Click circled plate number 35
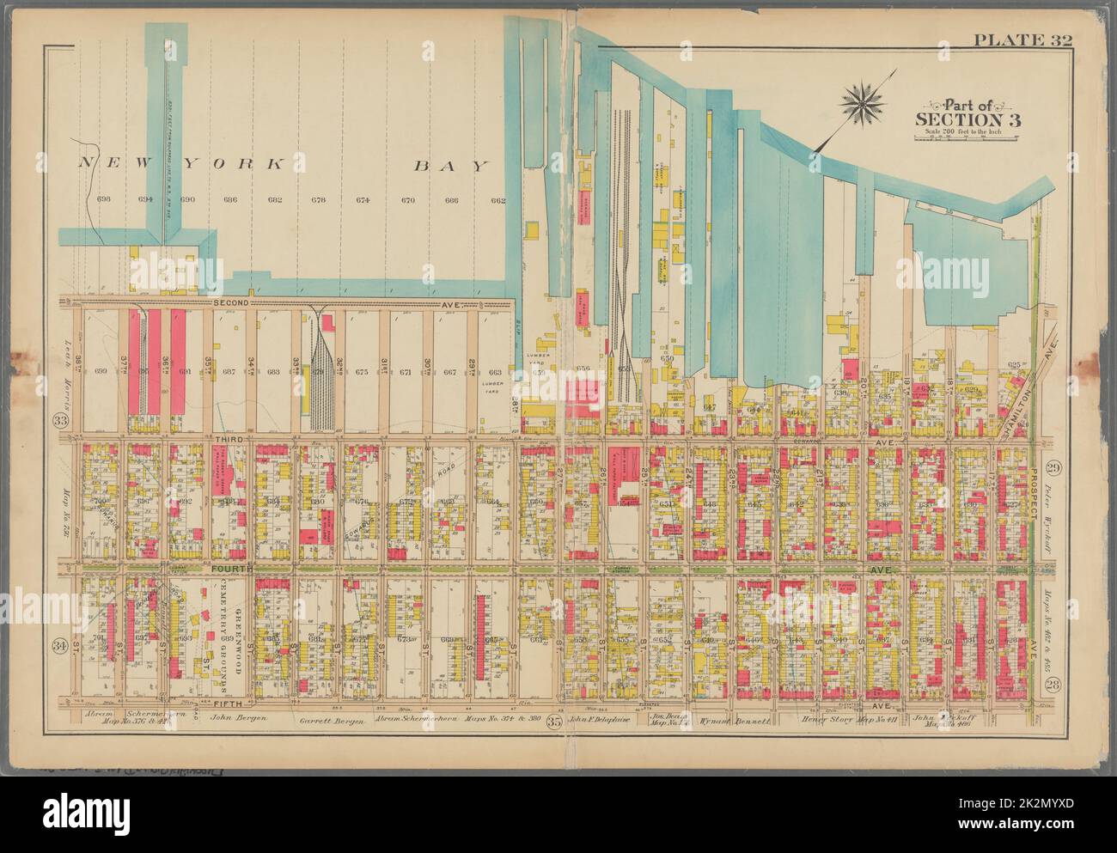This screenshot has width=1117, height=853. [x=554, y=723]
